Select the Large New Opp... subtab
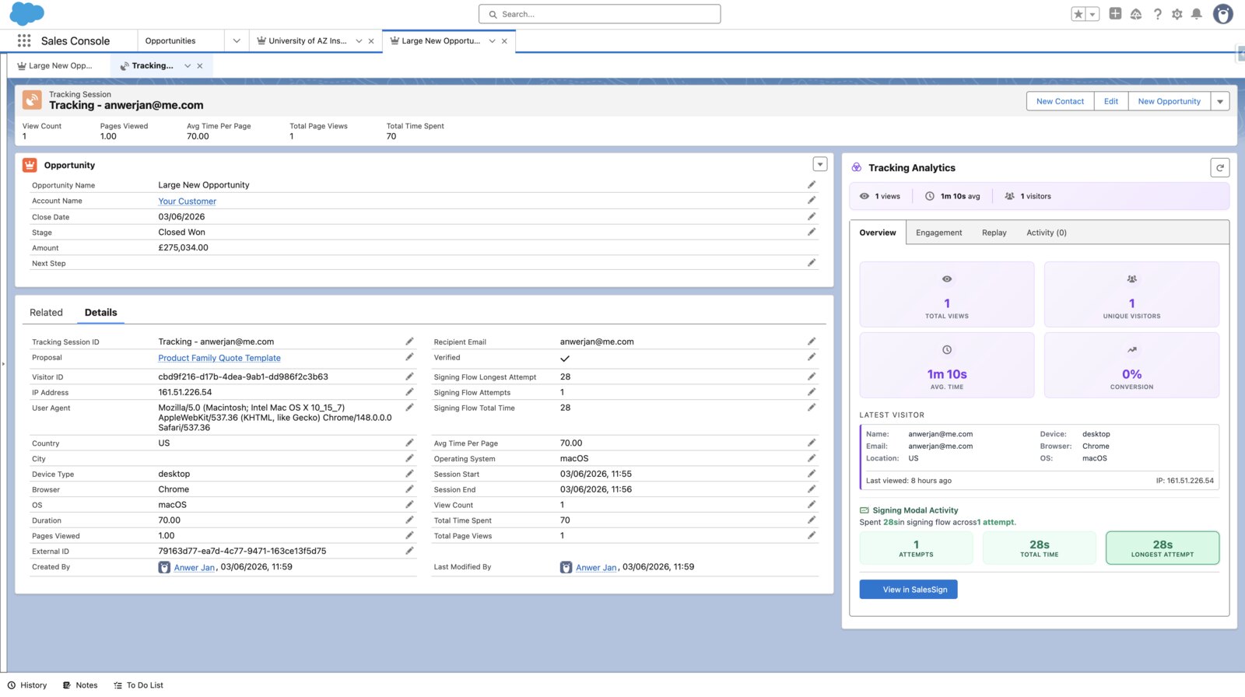The image size is (1245, 697). (x=54, y=66)
